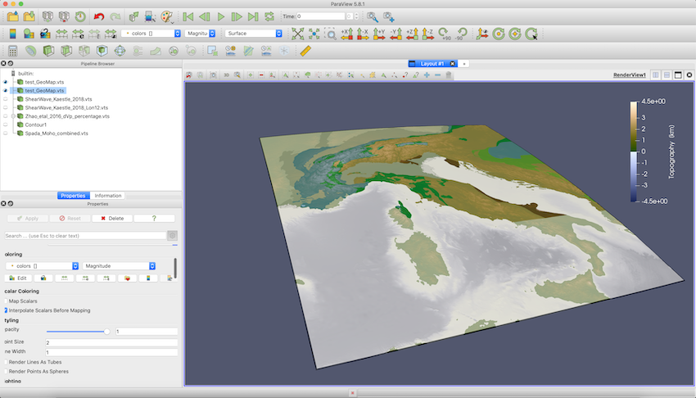
Task: Open the Surface representation dropdown
Action: point(254,34)
